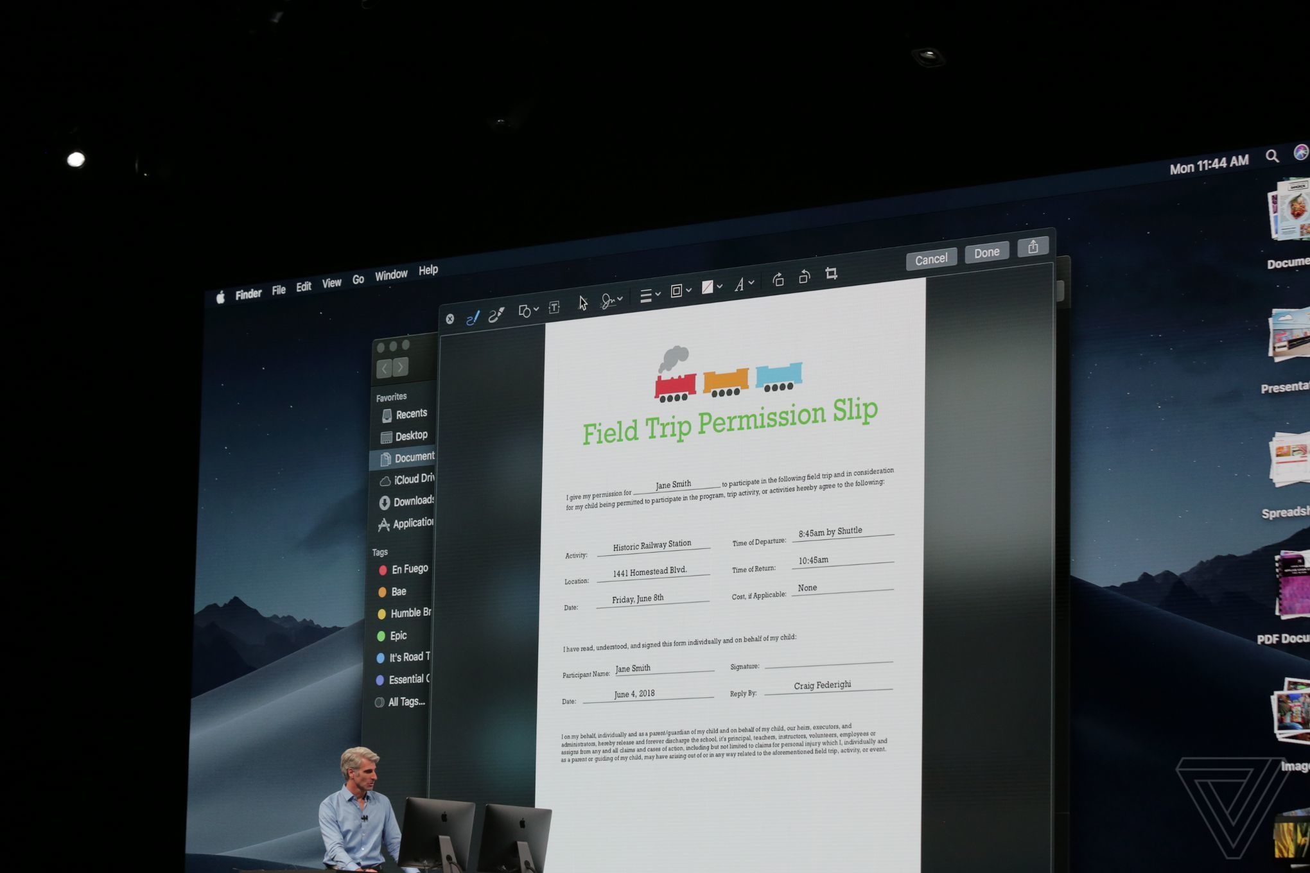This screenshot has width=1310, height=873.
Task: Click the Share icon button
Action: coord(1033,246)
